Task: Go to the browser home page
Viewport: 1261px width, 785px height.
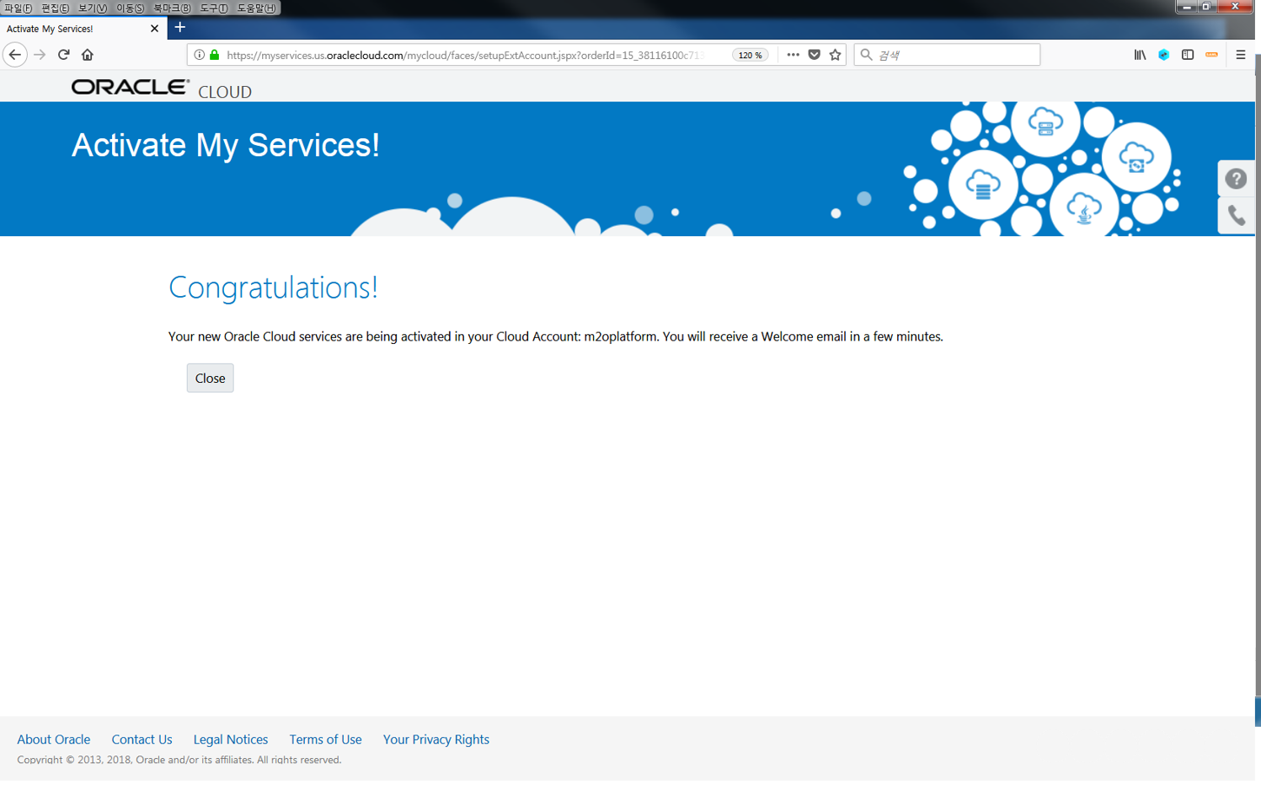Action: [x=87, y=55]
